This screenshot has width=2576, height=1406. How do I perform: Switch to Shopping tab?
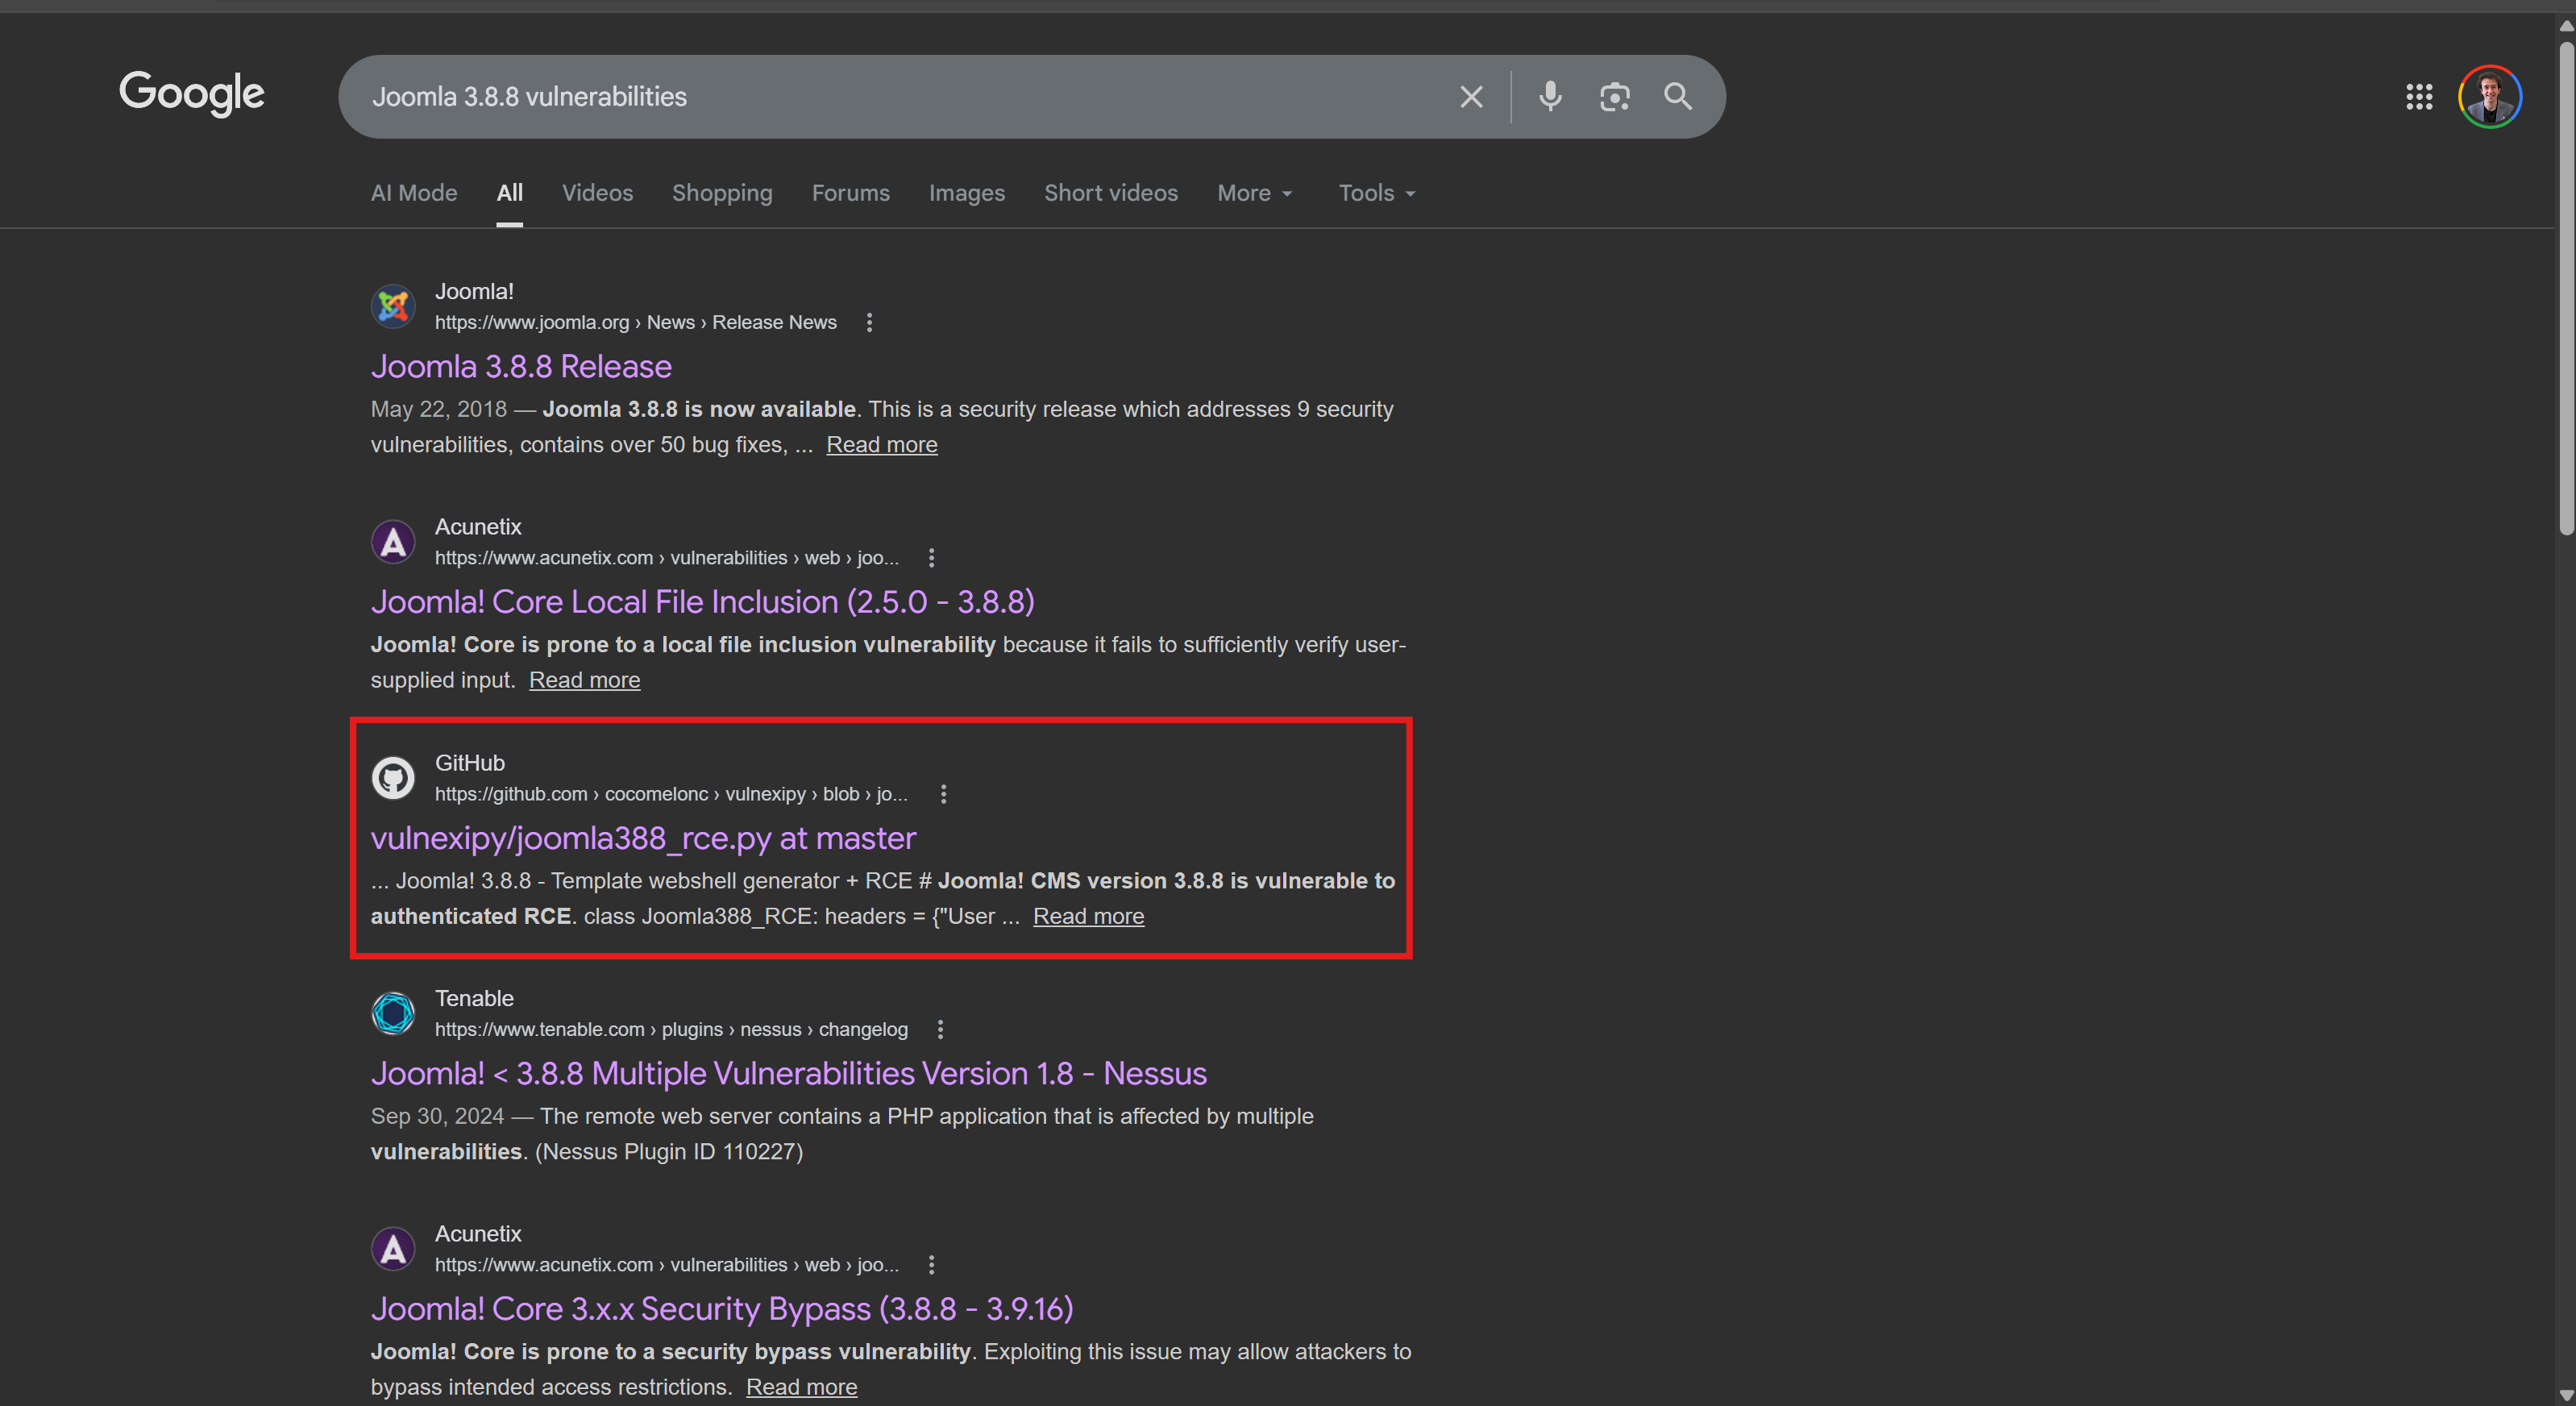tap(722, 193)
